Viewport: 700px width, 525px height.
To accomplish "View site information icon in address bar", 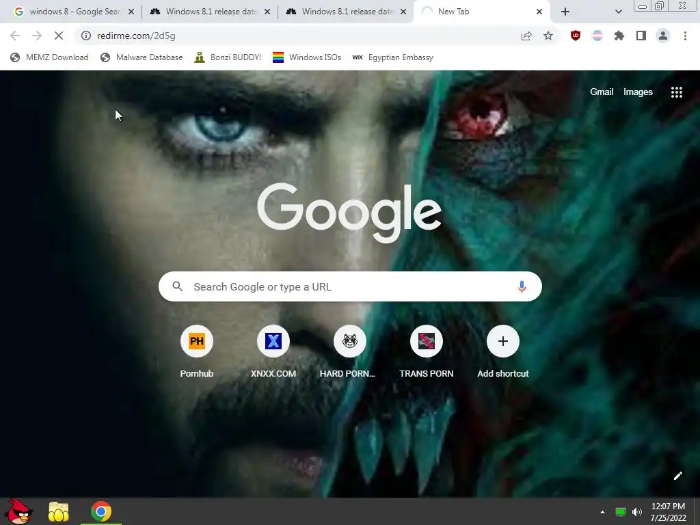I will pyautogui.click(x=86, y=36).
